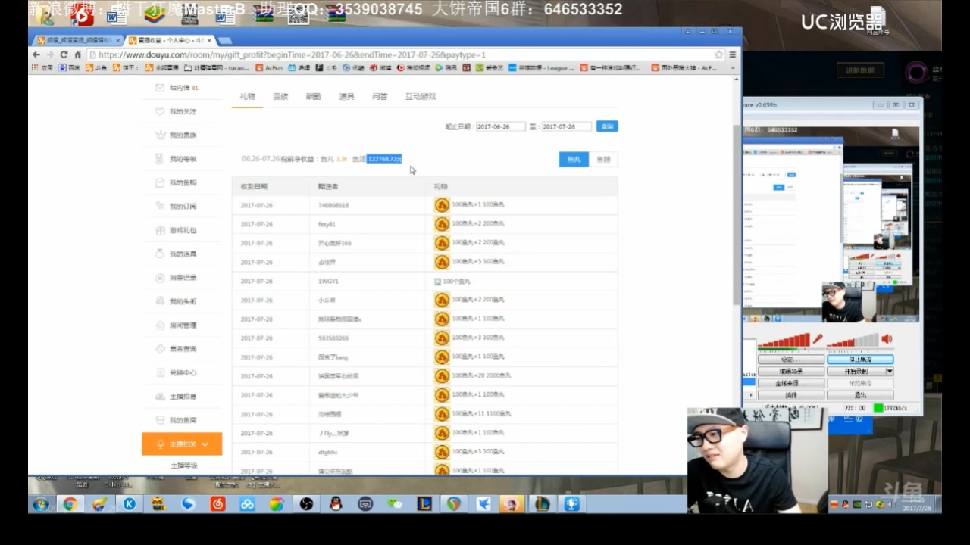
Task: Click sender name 1WGY1
Action: [328, 281]
